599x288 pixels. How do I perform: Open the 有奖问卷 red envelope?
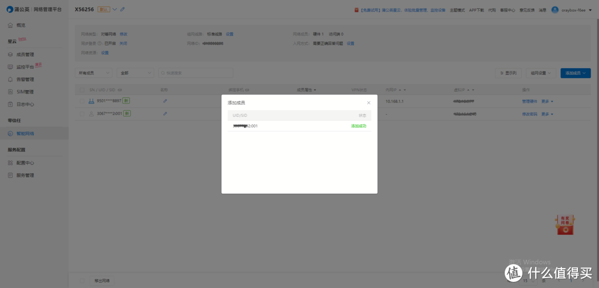tap(565, 225)
